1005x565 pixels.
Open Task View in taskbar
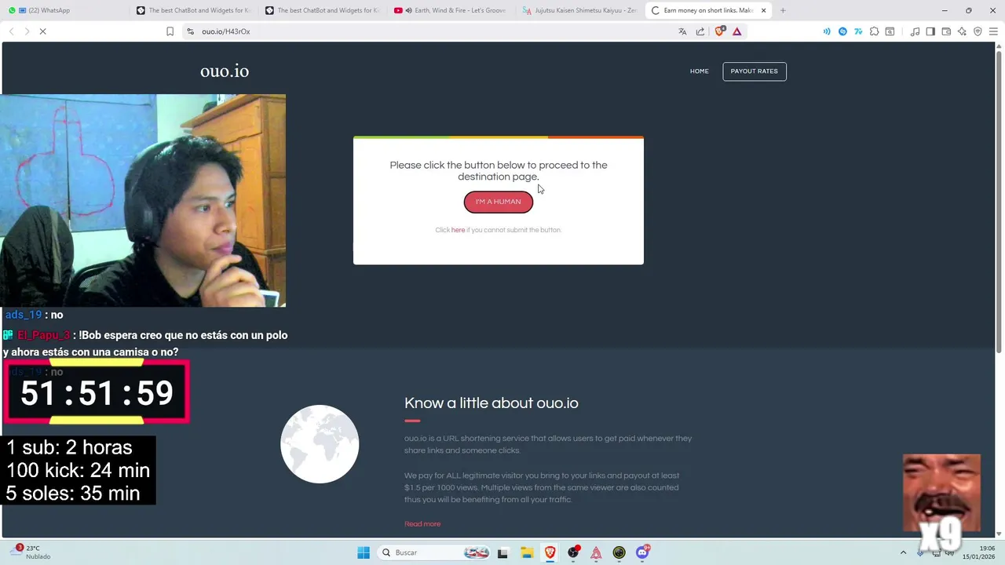502,552
